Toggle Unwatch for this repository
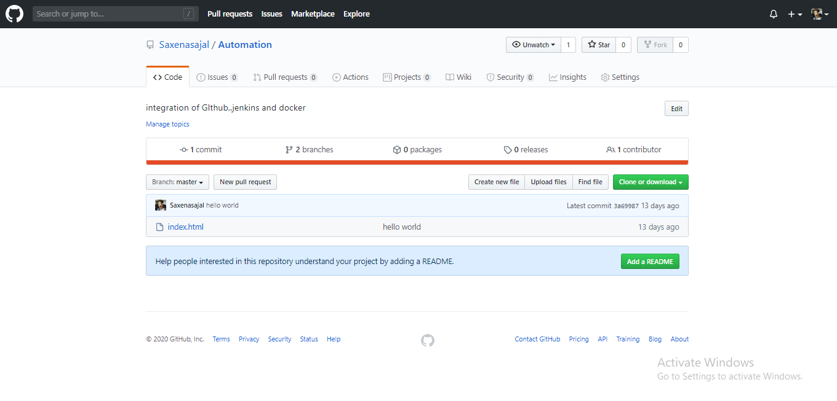 (x=533, y=44)
